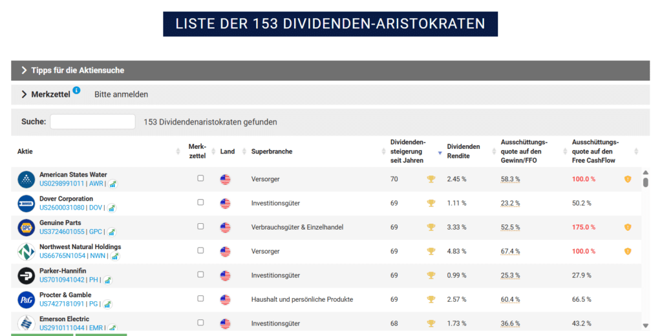Tick Merkzettel checkbox for Dover Corporation
Image resolution: width=662 pixels, height=336 pixels.
point(200,202)
